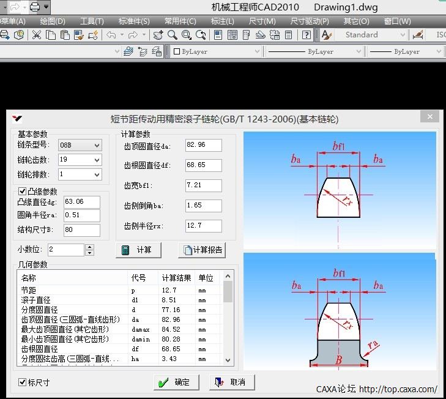Viewport: 446px width, 399px height.
Task: Click the calculator icon in the toolbar
Action: [288, 35]
